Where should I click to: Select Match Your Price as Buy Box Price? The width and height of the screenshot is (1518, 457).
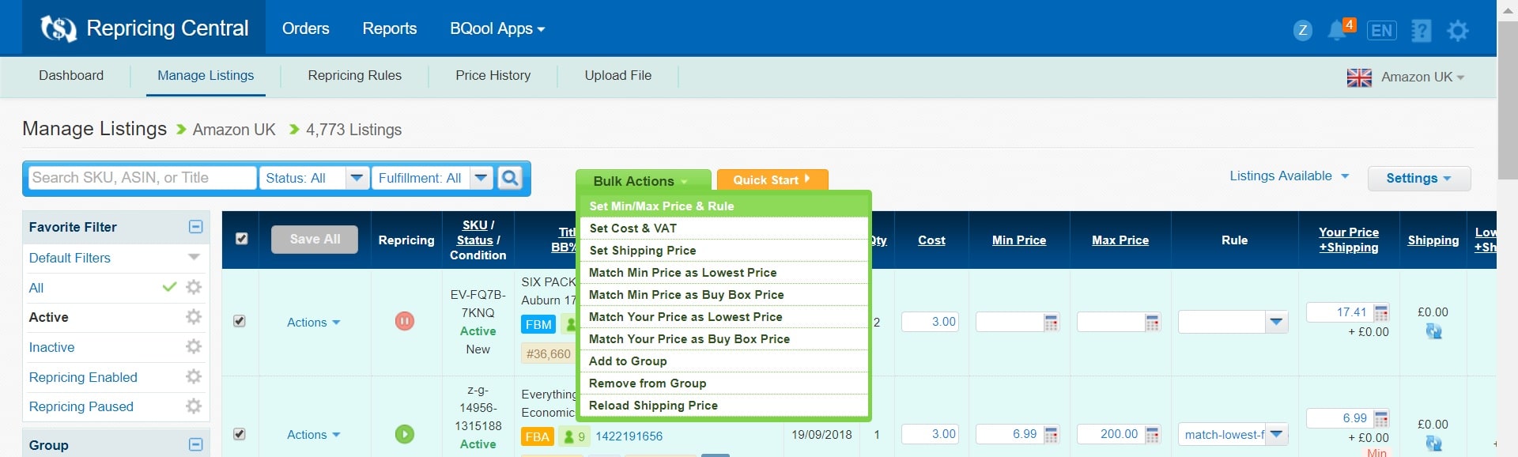coord(724,338)
